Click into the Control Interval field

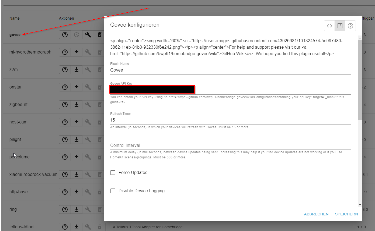pyautogui.click(x=231, y=145)
